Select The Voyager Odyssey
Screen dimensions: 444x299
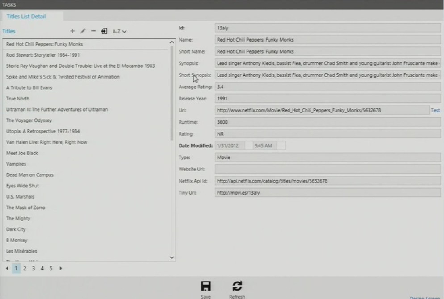pyautogui.click(x=86, y=120)
